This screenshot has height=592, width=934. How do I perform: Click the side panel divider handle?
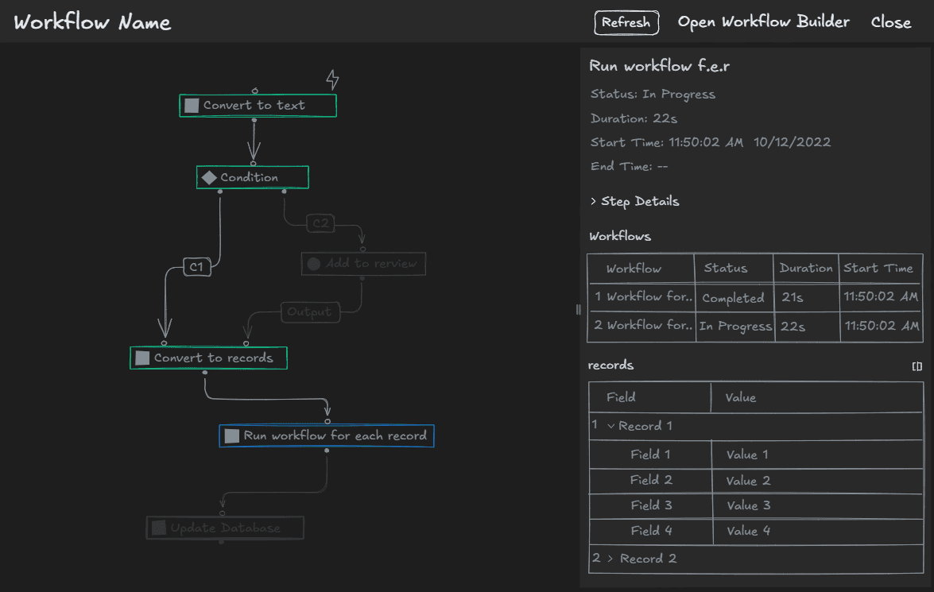point(578,310)
